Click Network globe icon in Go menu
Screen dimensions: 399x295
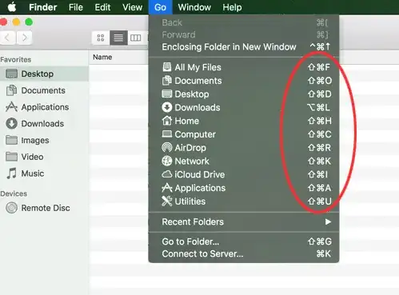167,161
